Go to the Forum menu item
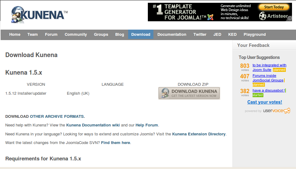Image resolution: width=296 pixels, height=169 pixels. pos(51,35)
